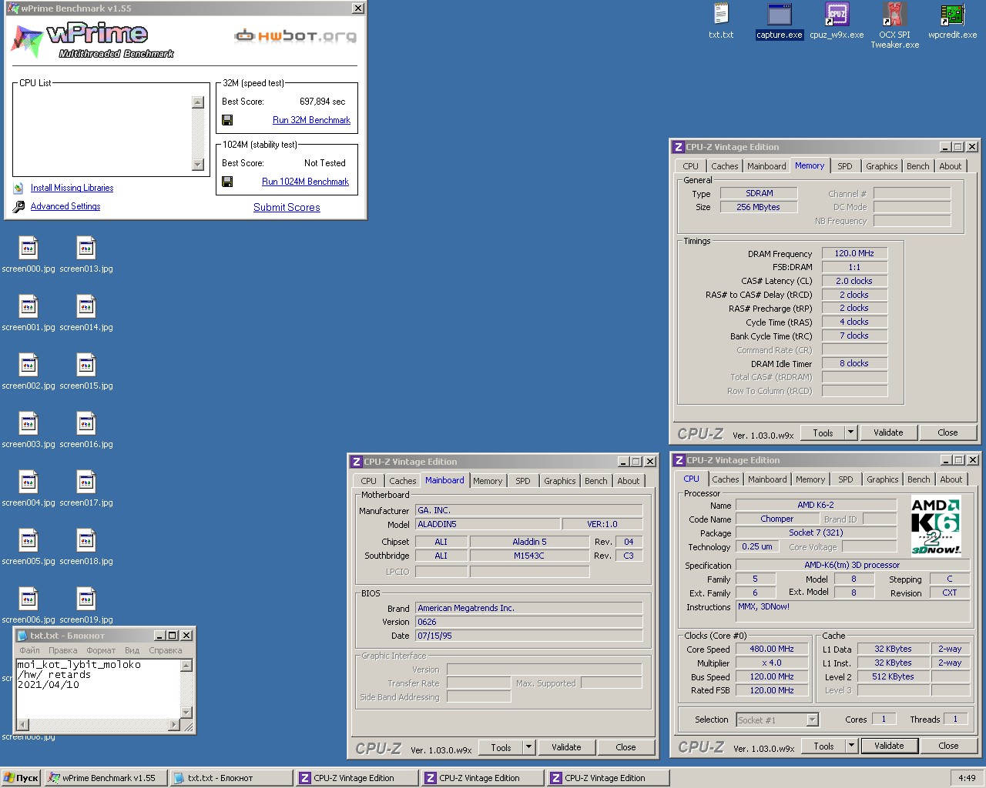Click the BIOS Brand American Megatrends Inc. field
Viewport: 986px width, 788px height.
point(528,608)
